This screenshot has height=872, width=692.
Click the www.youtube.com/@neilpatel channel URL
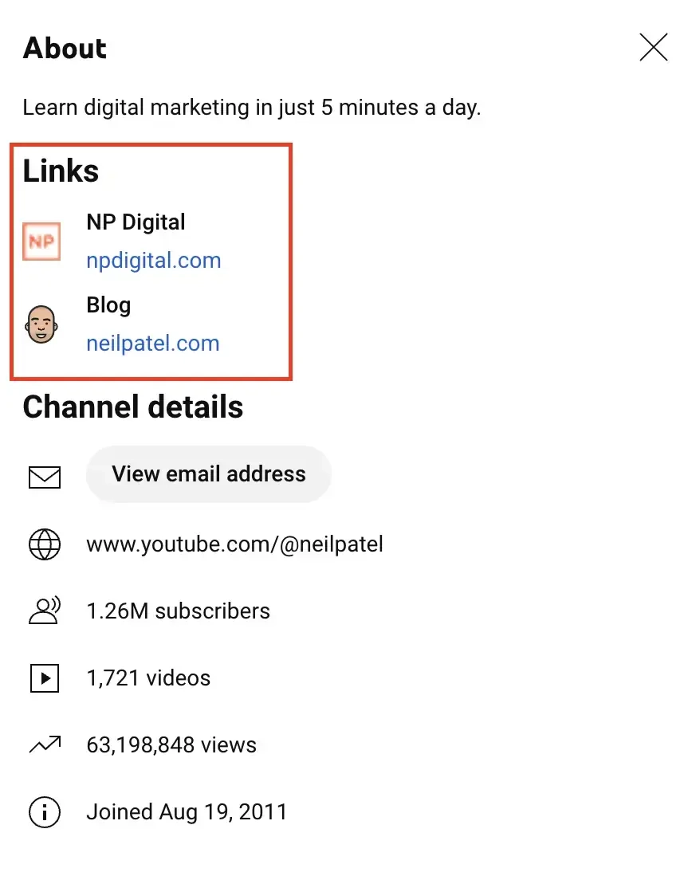click(x=234, y=544)
